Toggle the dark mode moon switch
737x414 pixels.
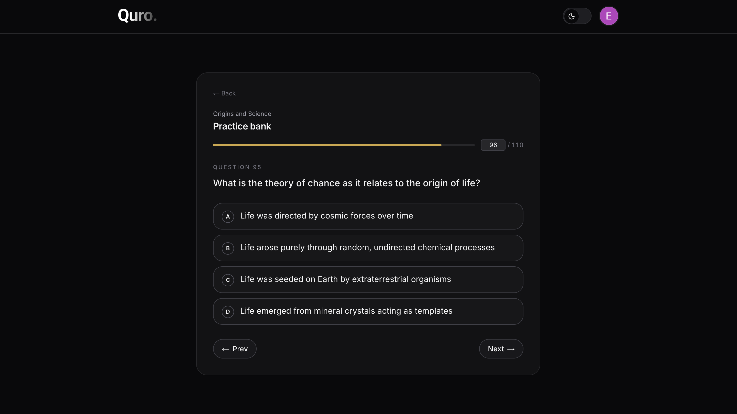(x=577, y=16)
